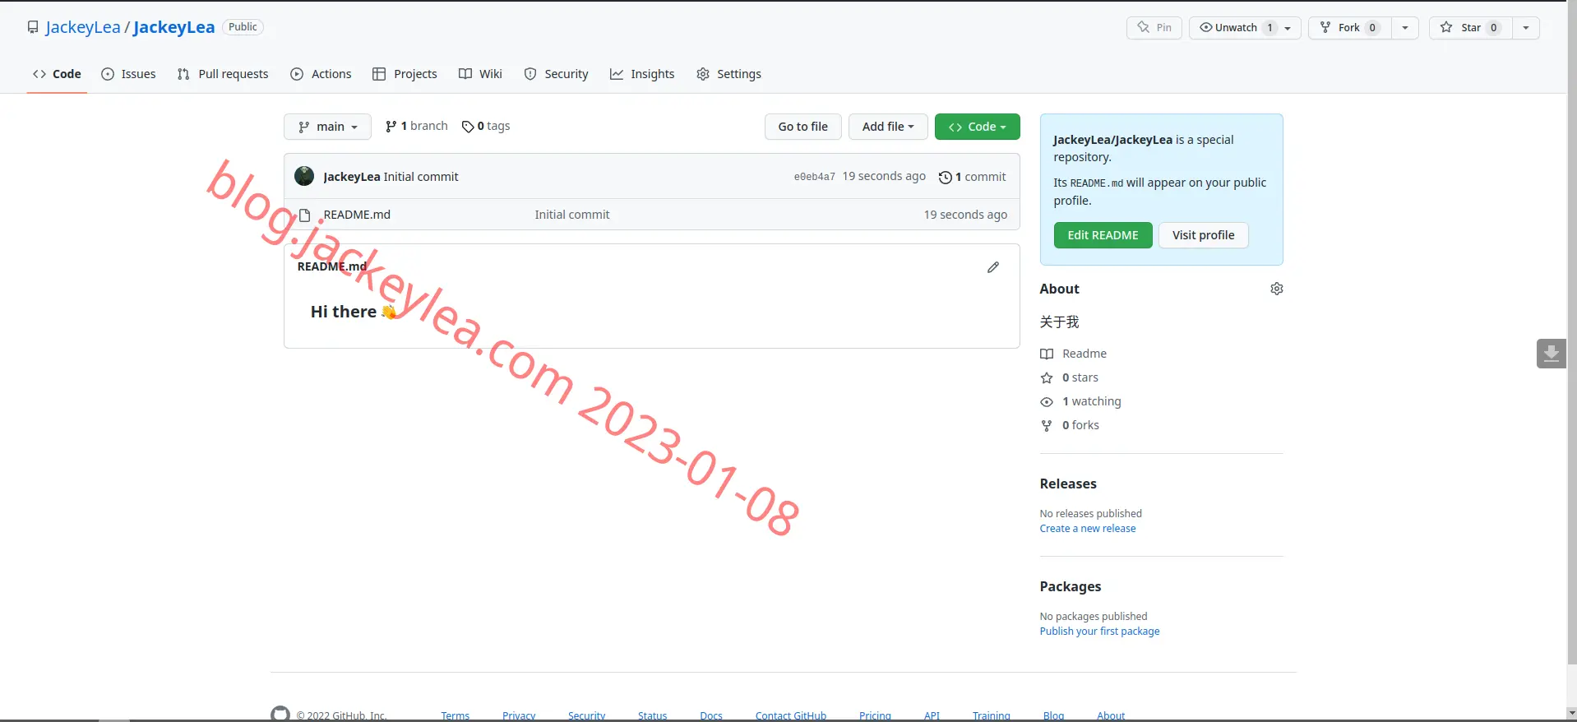Pin this repository

[x=1154, y=28]
